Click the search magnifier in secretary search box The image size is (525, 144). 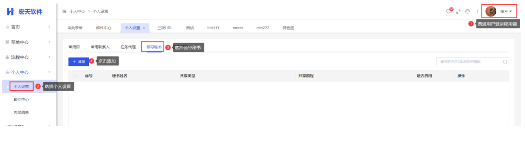(505, 61)
